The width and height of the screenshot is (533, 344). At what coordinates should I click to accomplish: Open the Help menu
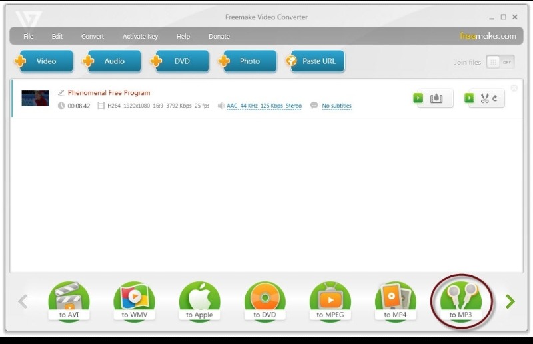pos(183,37)
